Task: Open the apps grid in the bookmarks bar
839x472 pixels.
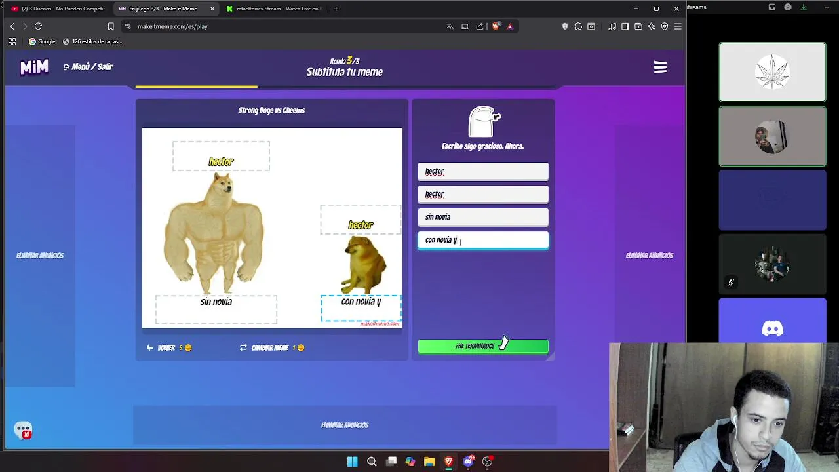Action: (12, 41)
